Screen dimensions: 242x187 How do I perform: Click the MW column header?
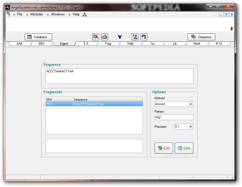click(59, 99)
